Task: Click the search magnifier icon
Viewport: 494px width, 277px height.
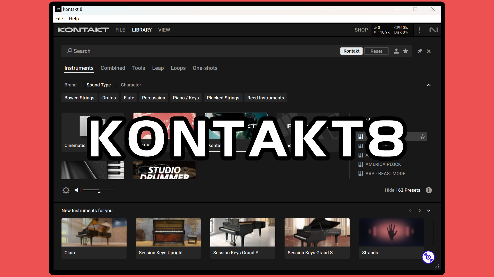Action: click(69, 51)
